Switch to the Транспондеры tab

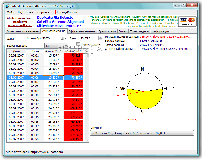coord(139,31)
